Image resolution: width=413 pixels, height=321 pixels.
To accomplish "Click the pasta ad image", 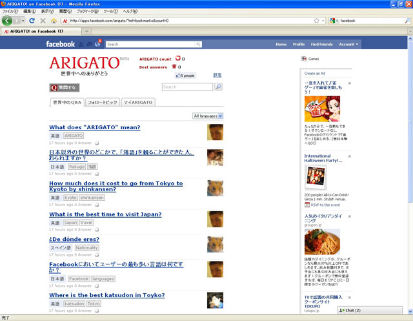I will coord(322,242).
